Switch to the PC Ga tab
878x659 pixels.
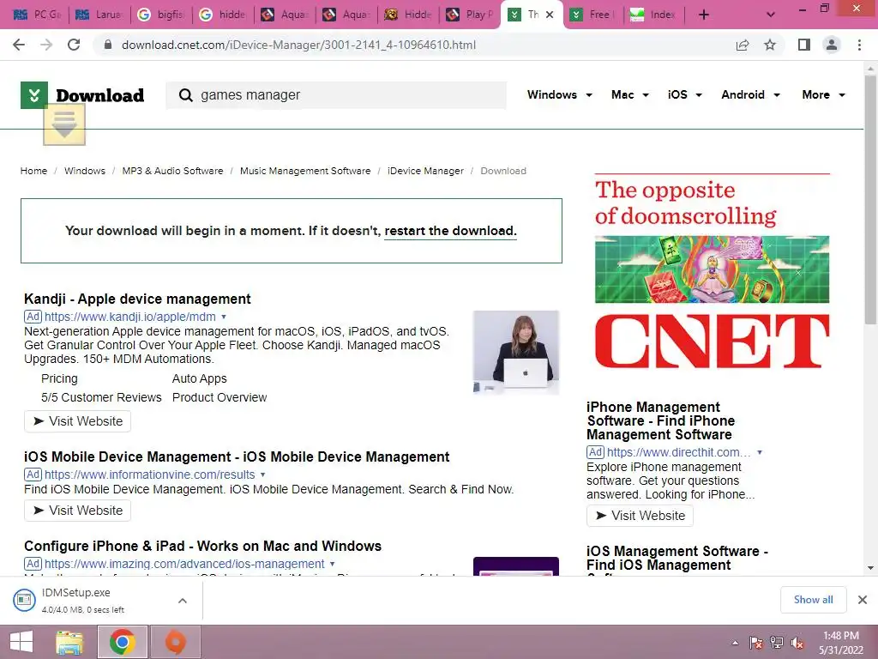[x=37, y=15]
